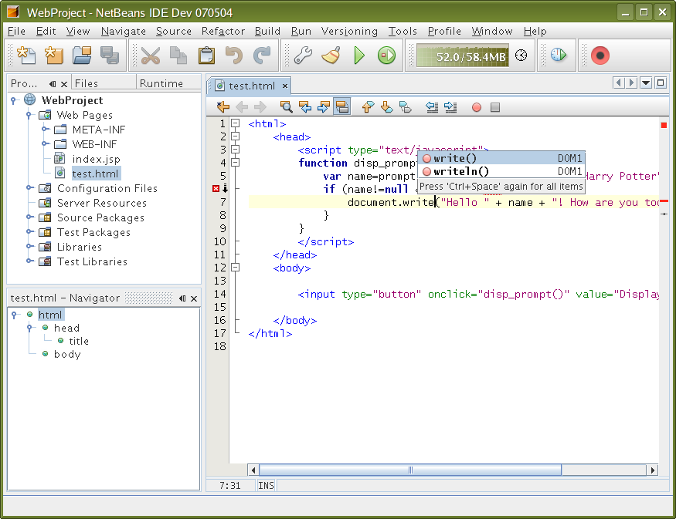Click the New Project toolbar icon
Screen dimensions: 676x519
(x=54, y=56)
